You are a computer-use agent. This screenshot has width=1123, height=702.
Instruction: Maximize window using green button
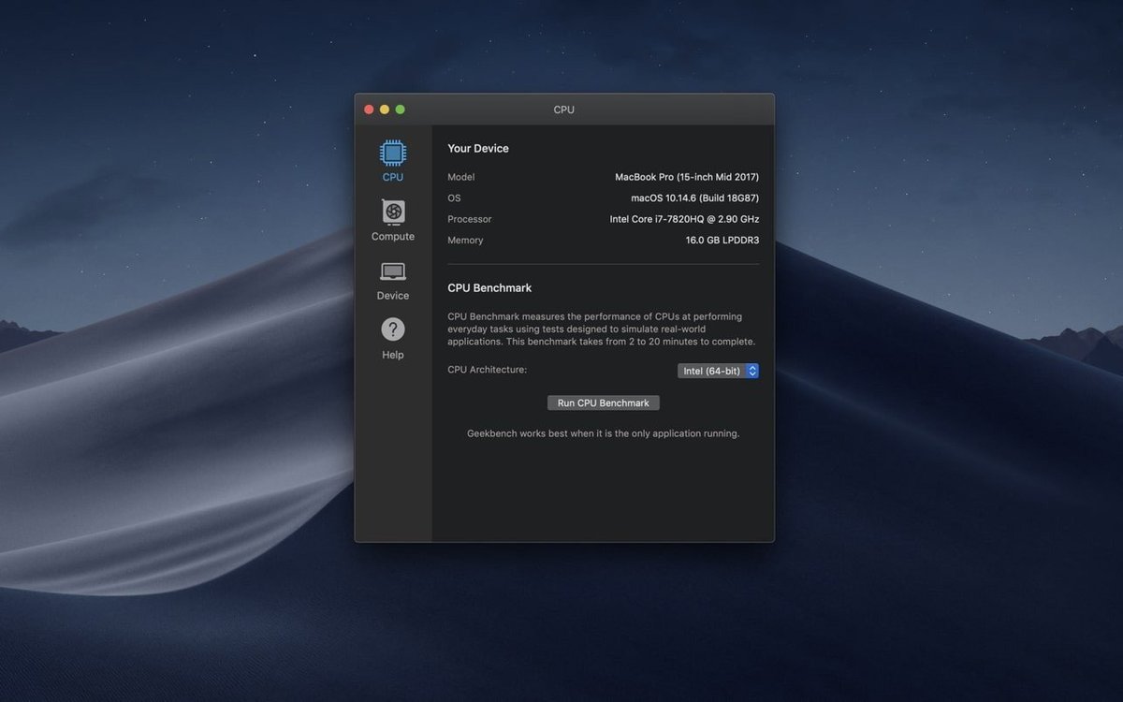click(x=401, y=110)
